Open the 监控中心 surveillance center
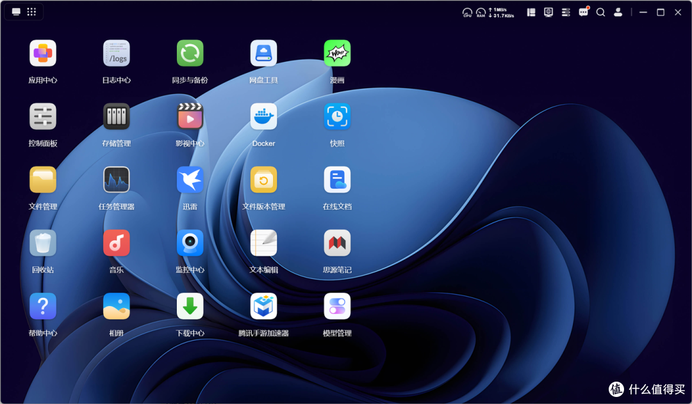 (190, 243)
